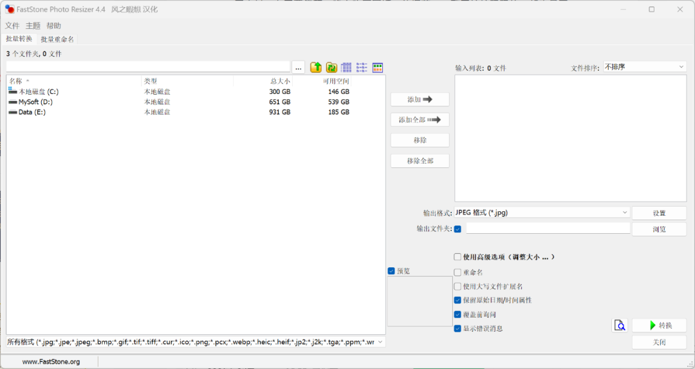This screenshot has height=369, width=695.
Task: Open the 文件排序 dropdown
Action: [644, 67]
